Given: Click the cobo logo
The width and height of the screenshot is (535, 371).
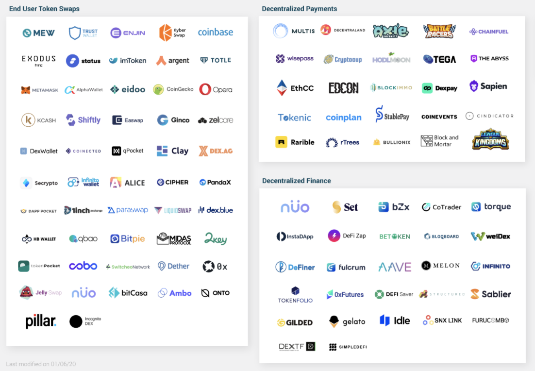Looking at the screenshot, I should 83,266.
